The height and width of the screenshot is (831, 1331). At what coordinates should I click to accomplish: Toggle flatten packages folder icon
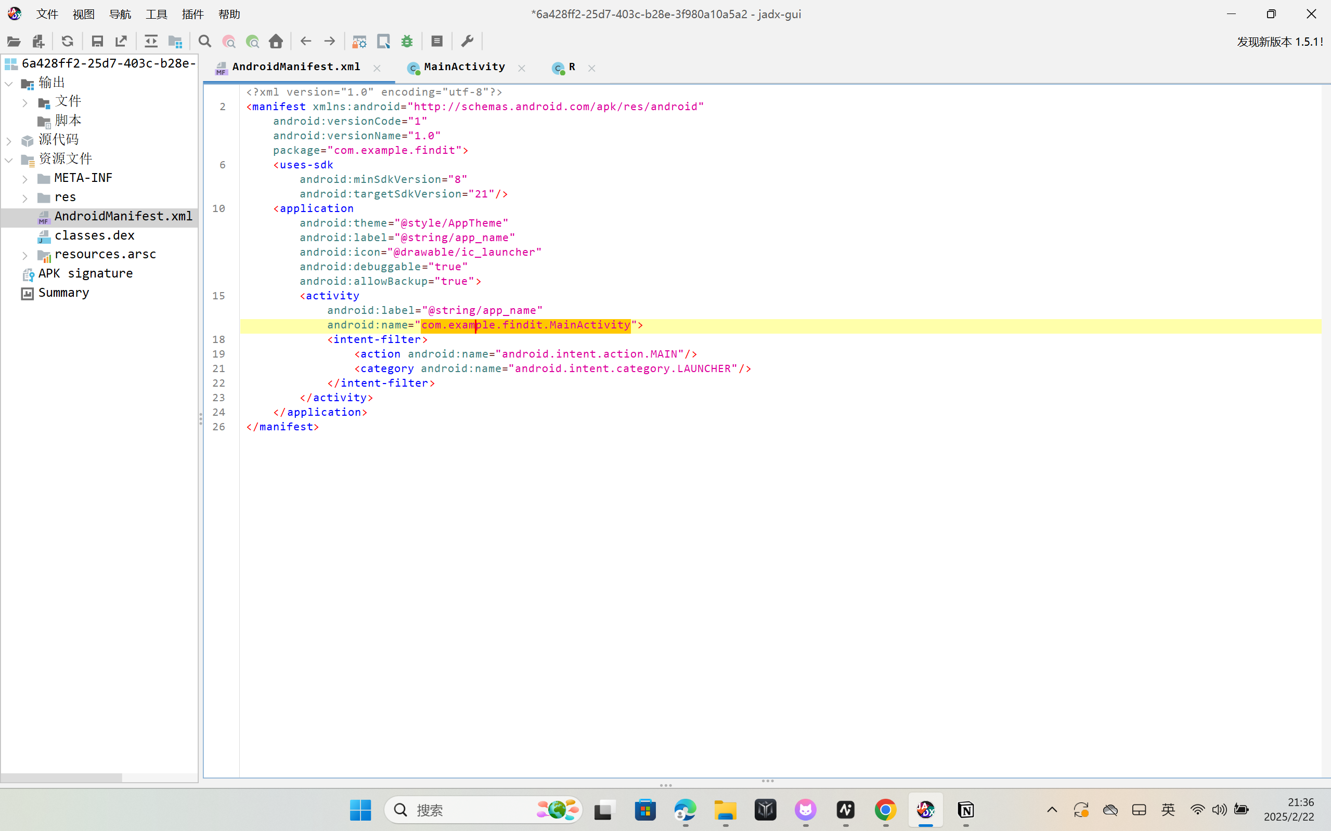[x=175, y=41]
